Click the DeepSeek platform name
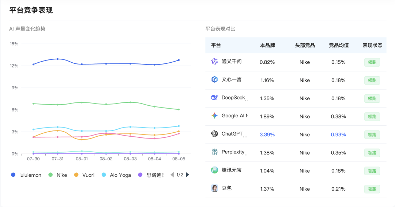The height and width of the screenshot is (207, 395). coord(233,98)
